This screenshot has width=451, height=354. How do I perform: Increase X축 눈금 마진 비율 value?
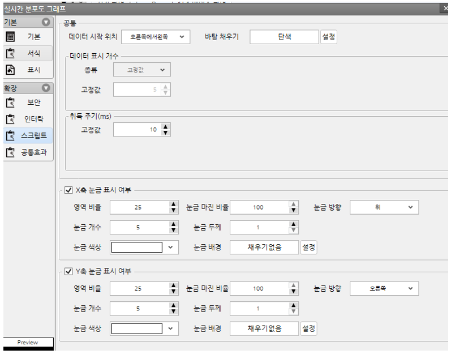pyautogui.click(x=293, y=204)
